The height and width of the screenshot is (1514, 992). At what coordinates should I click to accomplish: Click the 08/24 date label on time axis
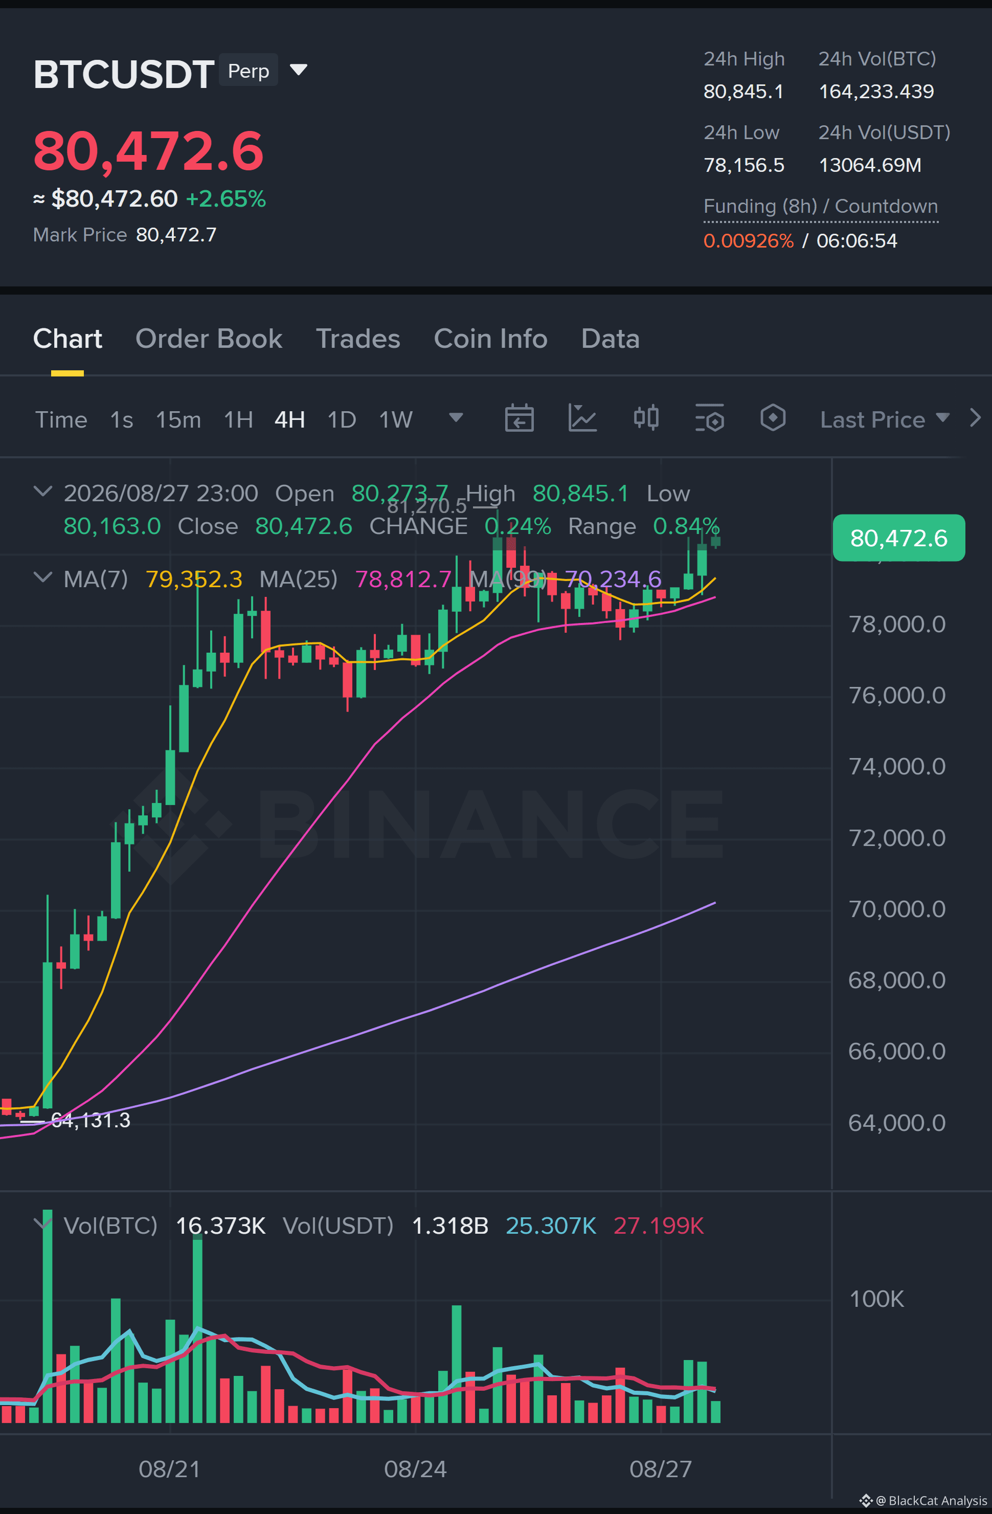[x=415, y=1469]
